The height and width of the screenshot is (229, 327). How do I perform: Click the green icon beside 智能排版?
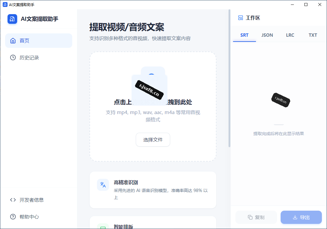tap(103, 226)
